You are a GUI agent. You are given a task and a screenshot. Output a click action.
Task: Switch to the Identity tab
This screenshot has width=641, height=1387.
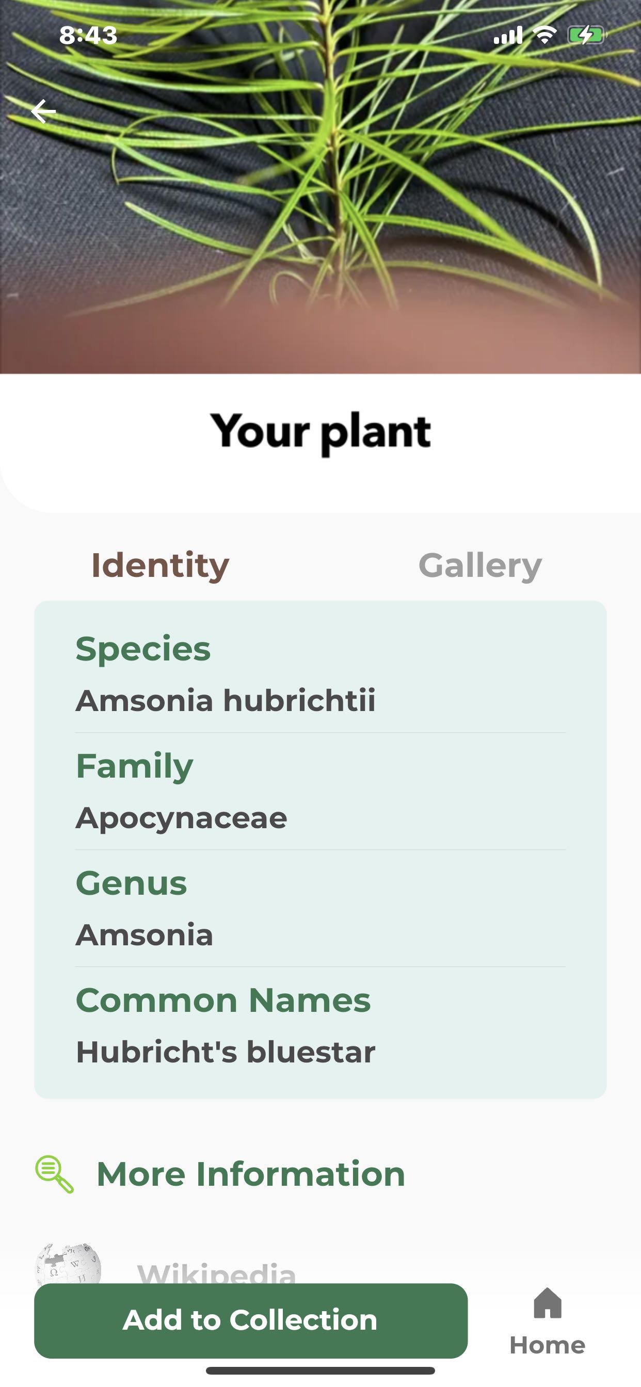160,566
